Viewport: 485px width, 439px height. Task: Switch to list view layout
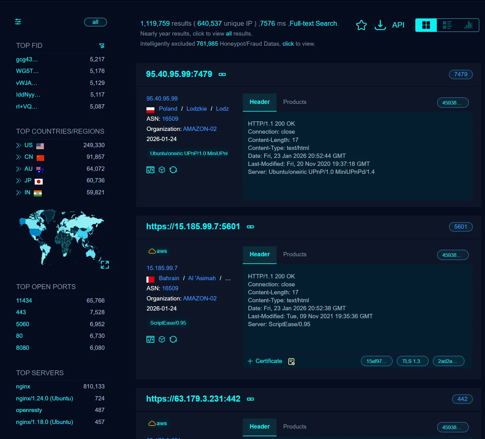click(447, 25)
